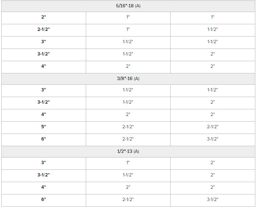This screenshot has height=208, width=257.
Task: Click the 4" row label under 3/8"-16
Action: click(x=44, y=114)
